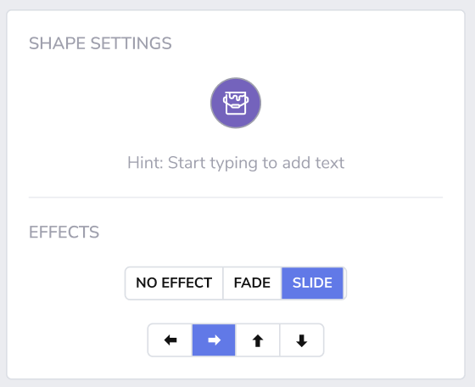Pick the down arrow slide direction
475x387 pixels.
click(302, 340)
